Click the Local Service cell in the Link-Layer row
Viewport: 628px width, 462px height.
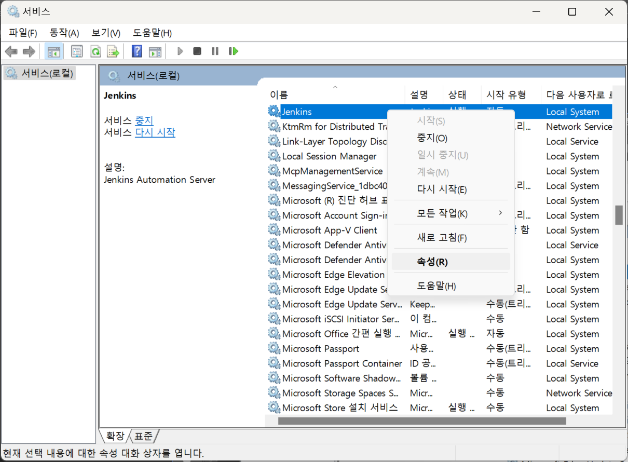(572, 141)
